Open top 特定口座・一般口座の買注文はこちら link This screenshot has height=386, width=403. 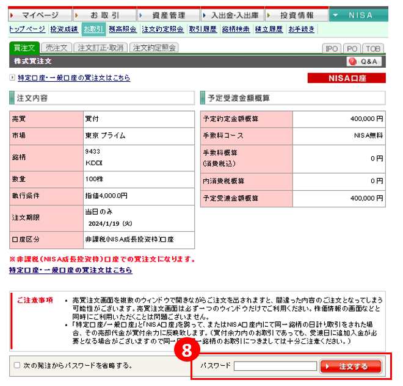74,78
